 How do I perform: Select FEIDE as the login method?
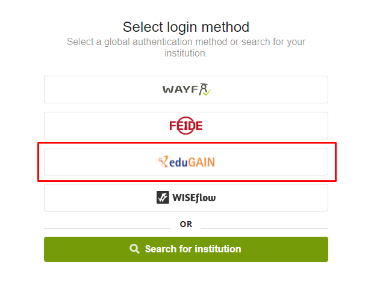pyautogui.click(x=186, y=126)
